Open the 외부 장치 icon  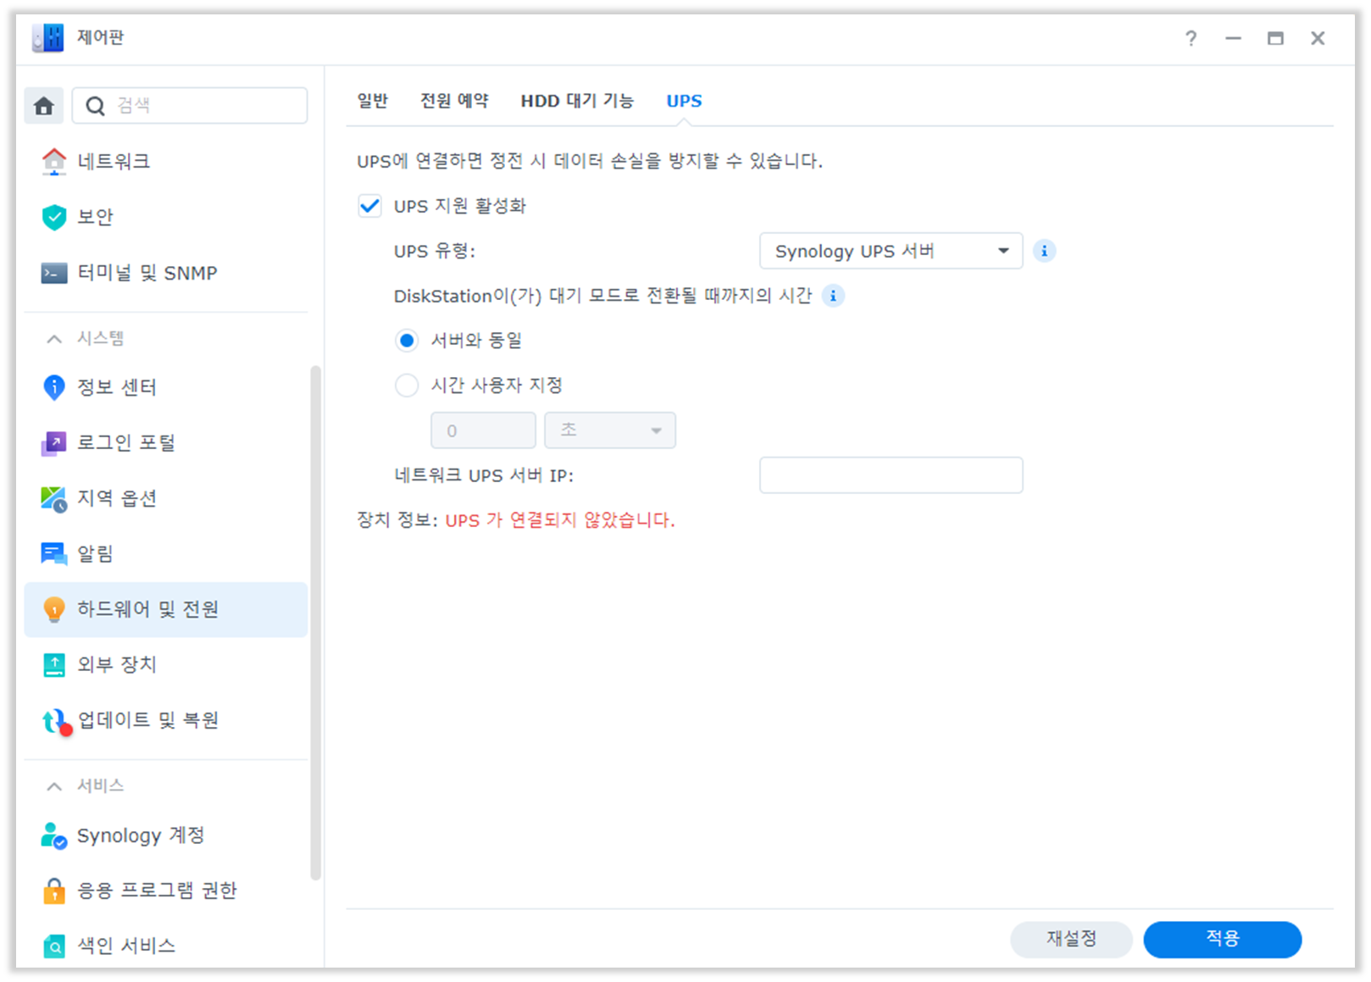click(54, 665)
